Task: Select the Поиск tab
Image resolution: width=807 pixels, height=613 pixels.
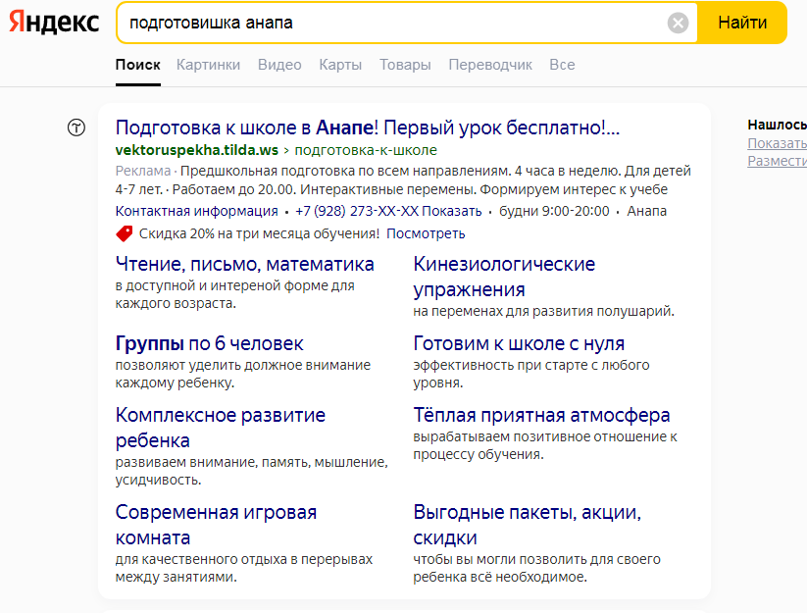Action: click(138, 65)
